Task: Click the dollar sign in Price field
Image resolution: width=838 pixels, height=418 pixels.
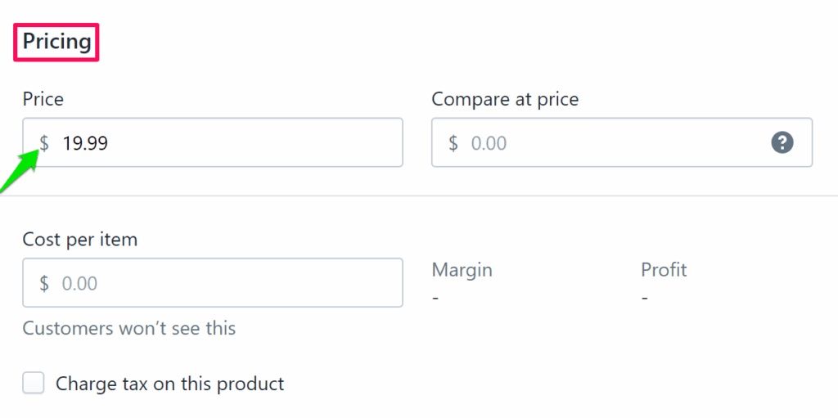Action: [x=44, y=143]
